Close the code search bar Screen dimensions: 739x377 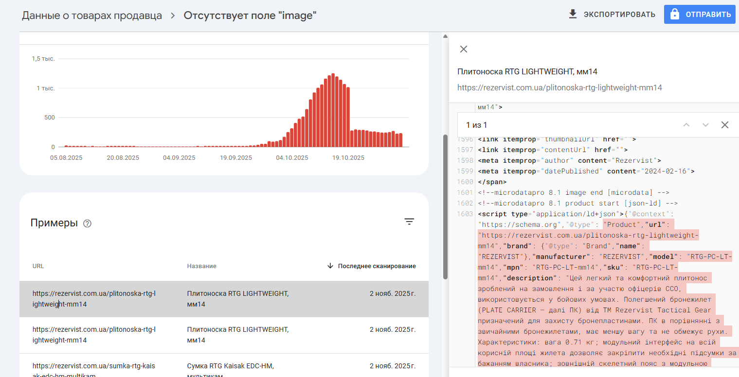725,125
